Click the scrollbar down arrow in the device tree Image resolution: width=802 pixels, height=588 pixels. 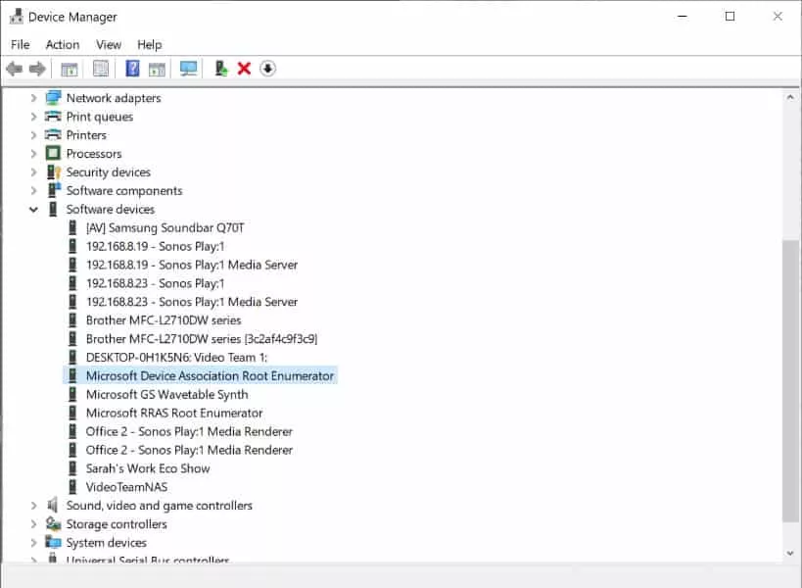point(791,553)
